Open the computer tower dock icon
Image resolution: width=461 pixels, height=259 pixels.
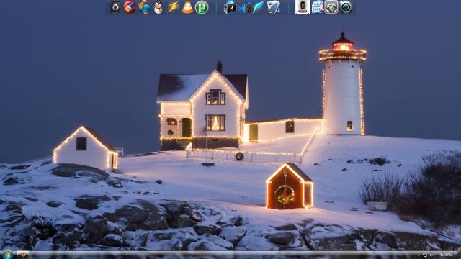point(230,7)
